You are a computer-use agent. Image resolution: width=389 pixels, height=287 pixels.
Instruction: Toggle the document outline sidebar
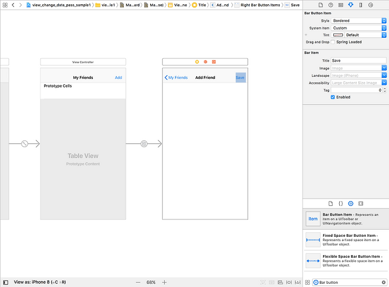(6, 282)
